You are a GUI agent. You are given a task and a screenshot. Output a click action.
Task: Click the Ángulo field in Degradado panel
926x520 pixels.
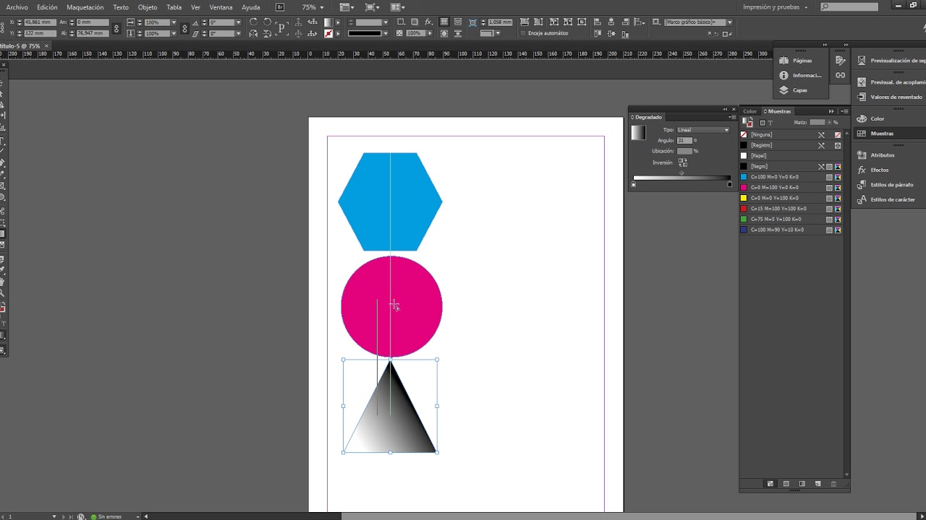pyautogui.click(x=684, y=140)
